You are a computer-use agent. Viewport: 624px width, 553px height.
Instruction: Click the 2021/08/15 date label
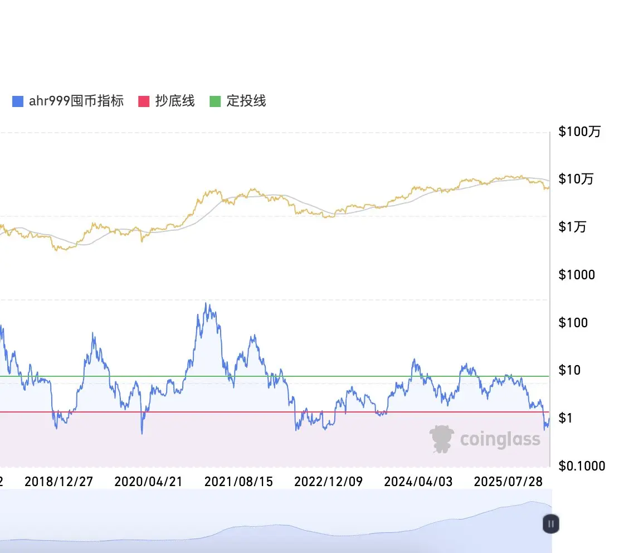coord(239,482)
